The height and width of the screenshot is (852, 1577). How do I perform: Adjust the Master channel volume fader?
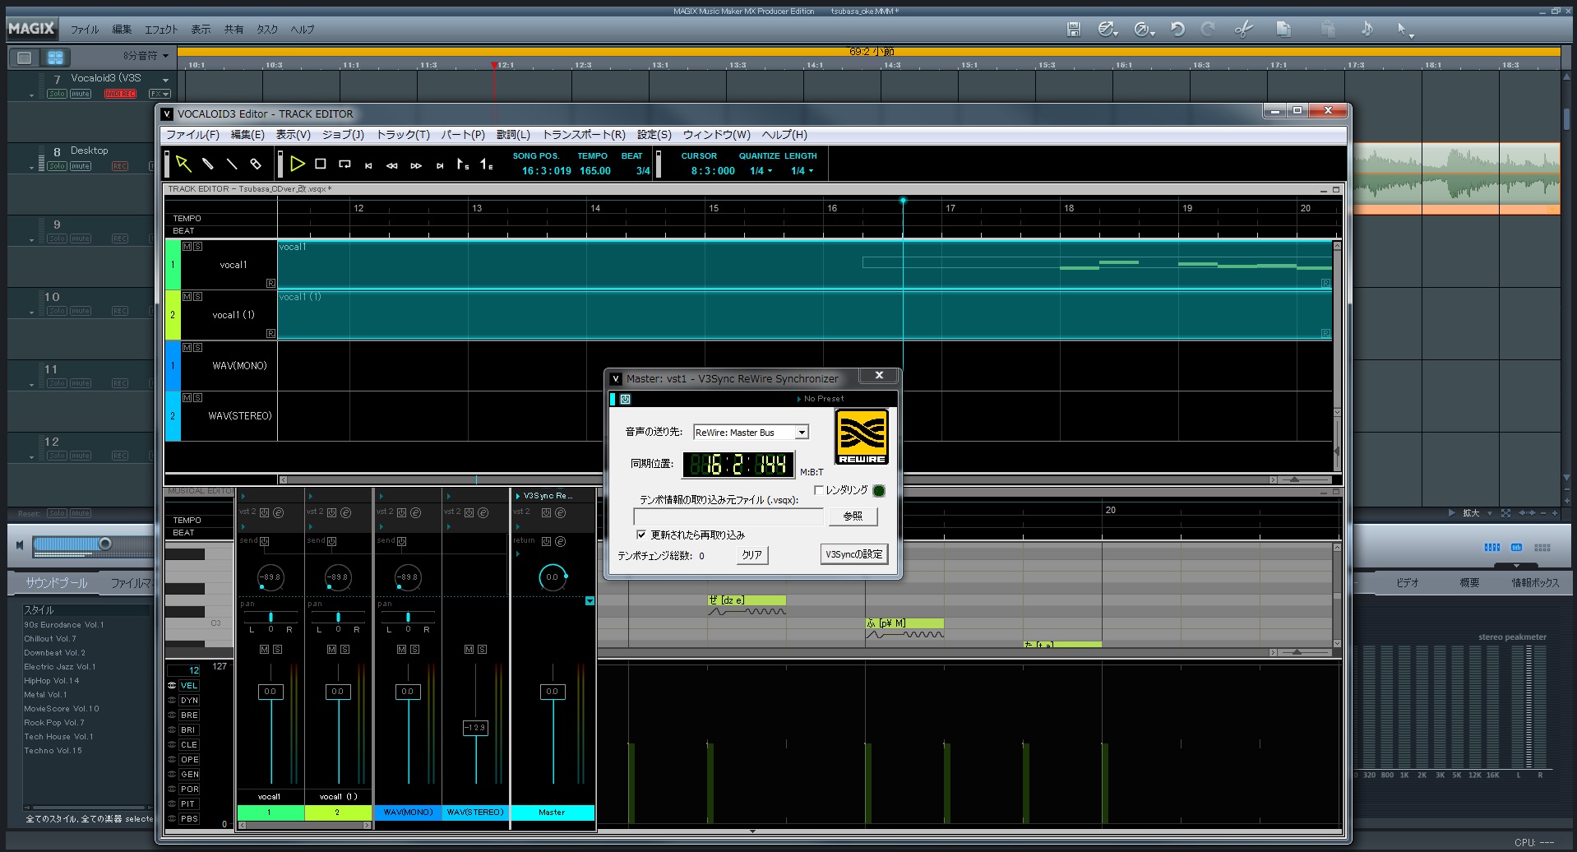553,692
